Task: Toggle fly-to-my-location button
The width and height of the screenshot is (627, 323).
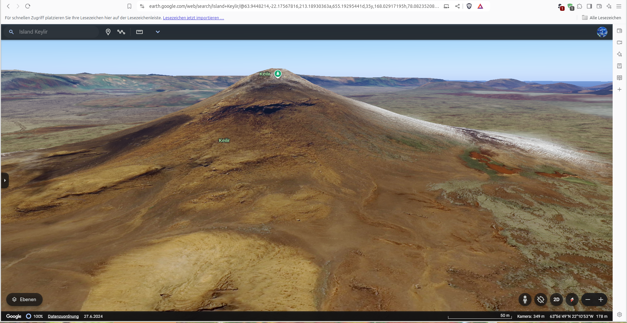Action: (x=541, y=300)
